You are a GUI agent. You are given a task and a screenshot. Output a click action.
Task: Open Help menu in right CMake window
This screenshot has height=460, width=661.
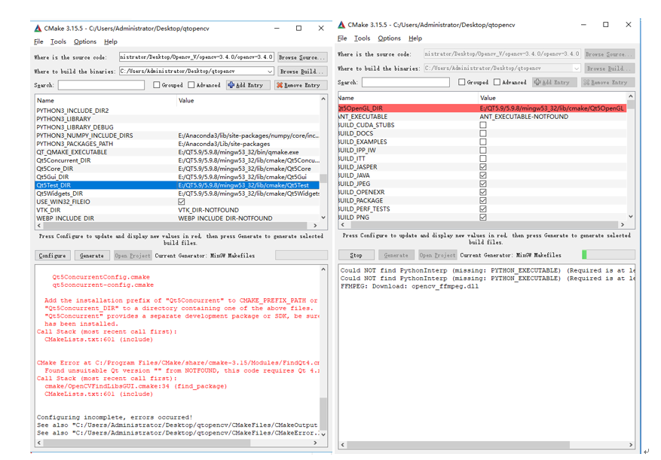pos(415,38)
